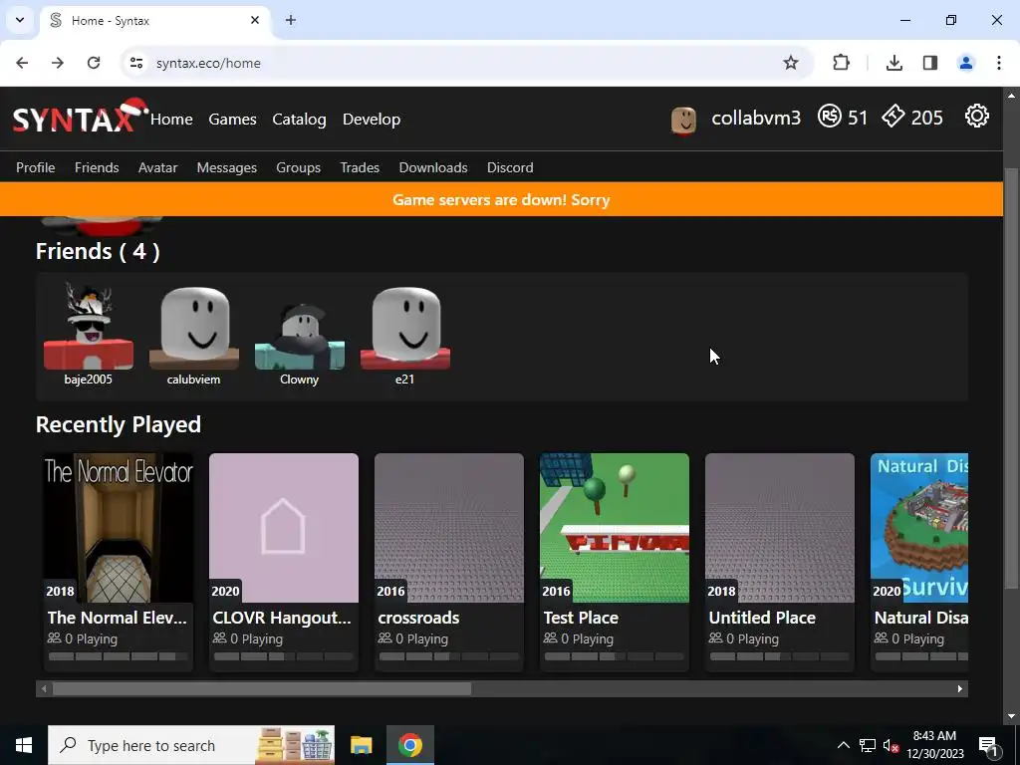Open the notification center icon
This screenshot has height=765, width=1020.
(987, 746)
